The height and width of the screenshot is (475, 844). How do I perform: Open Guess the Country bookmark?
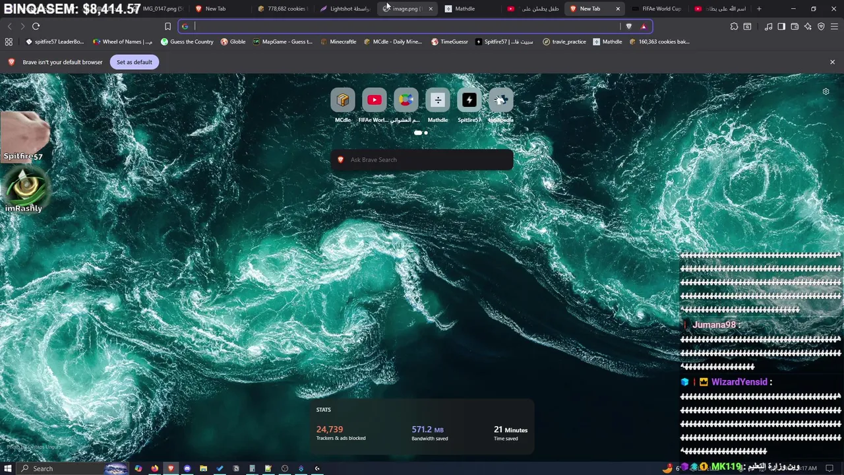[x=187, y=42]
